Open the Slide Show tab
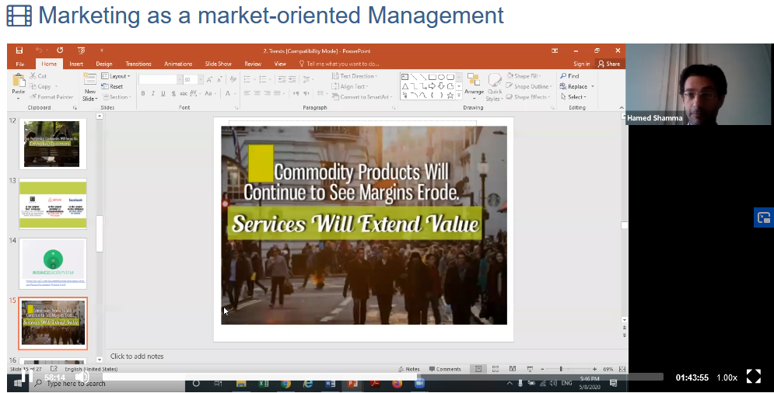The width and height of the screenshot is (774, 393). 218,64
